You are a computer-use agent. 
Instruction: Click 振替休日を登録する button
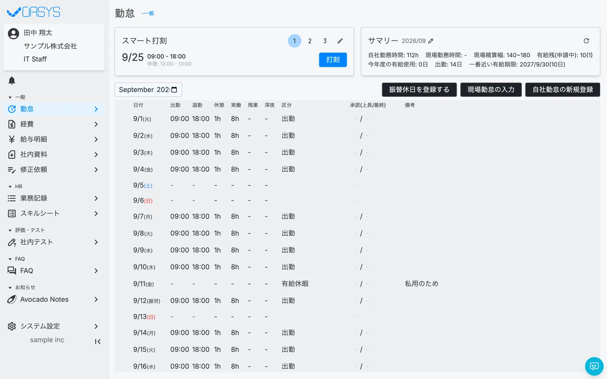click(419, 90)
